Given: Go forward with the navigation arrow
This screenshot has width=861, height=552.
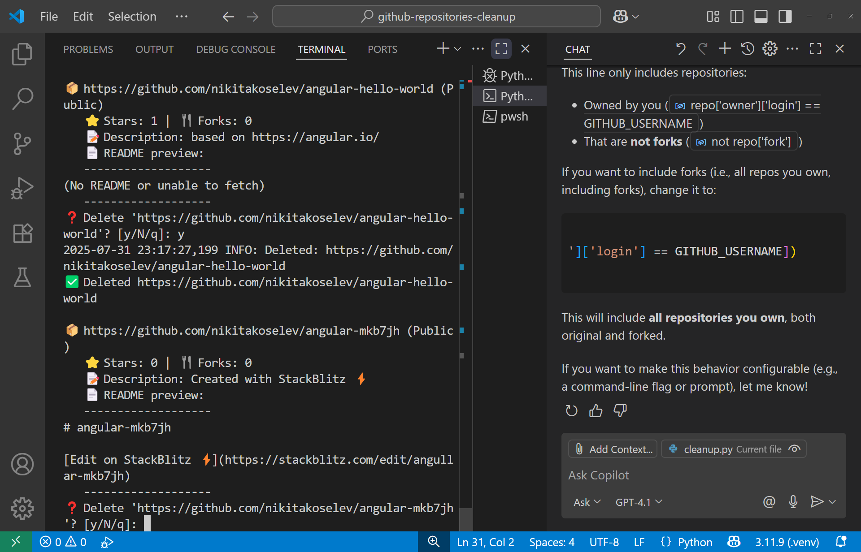Looking at the screenshot, I should (253, 17).
